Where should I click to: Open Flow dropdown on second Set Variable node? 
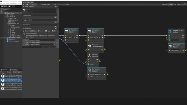(x=94, y=32)
